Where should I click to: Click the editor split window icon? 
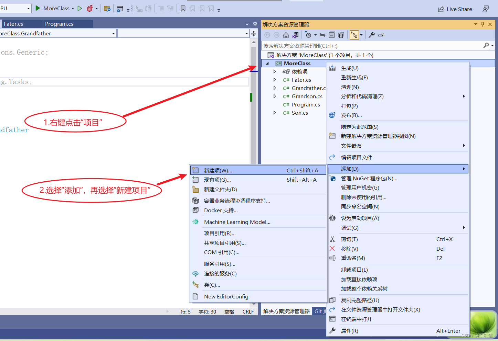[254, 33]
